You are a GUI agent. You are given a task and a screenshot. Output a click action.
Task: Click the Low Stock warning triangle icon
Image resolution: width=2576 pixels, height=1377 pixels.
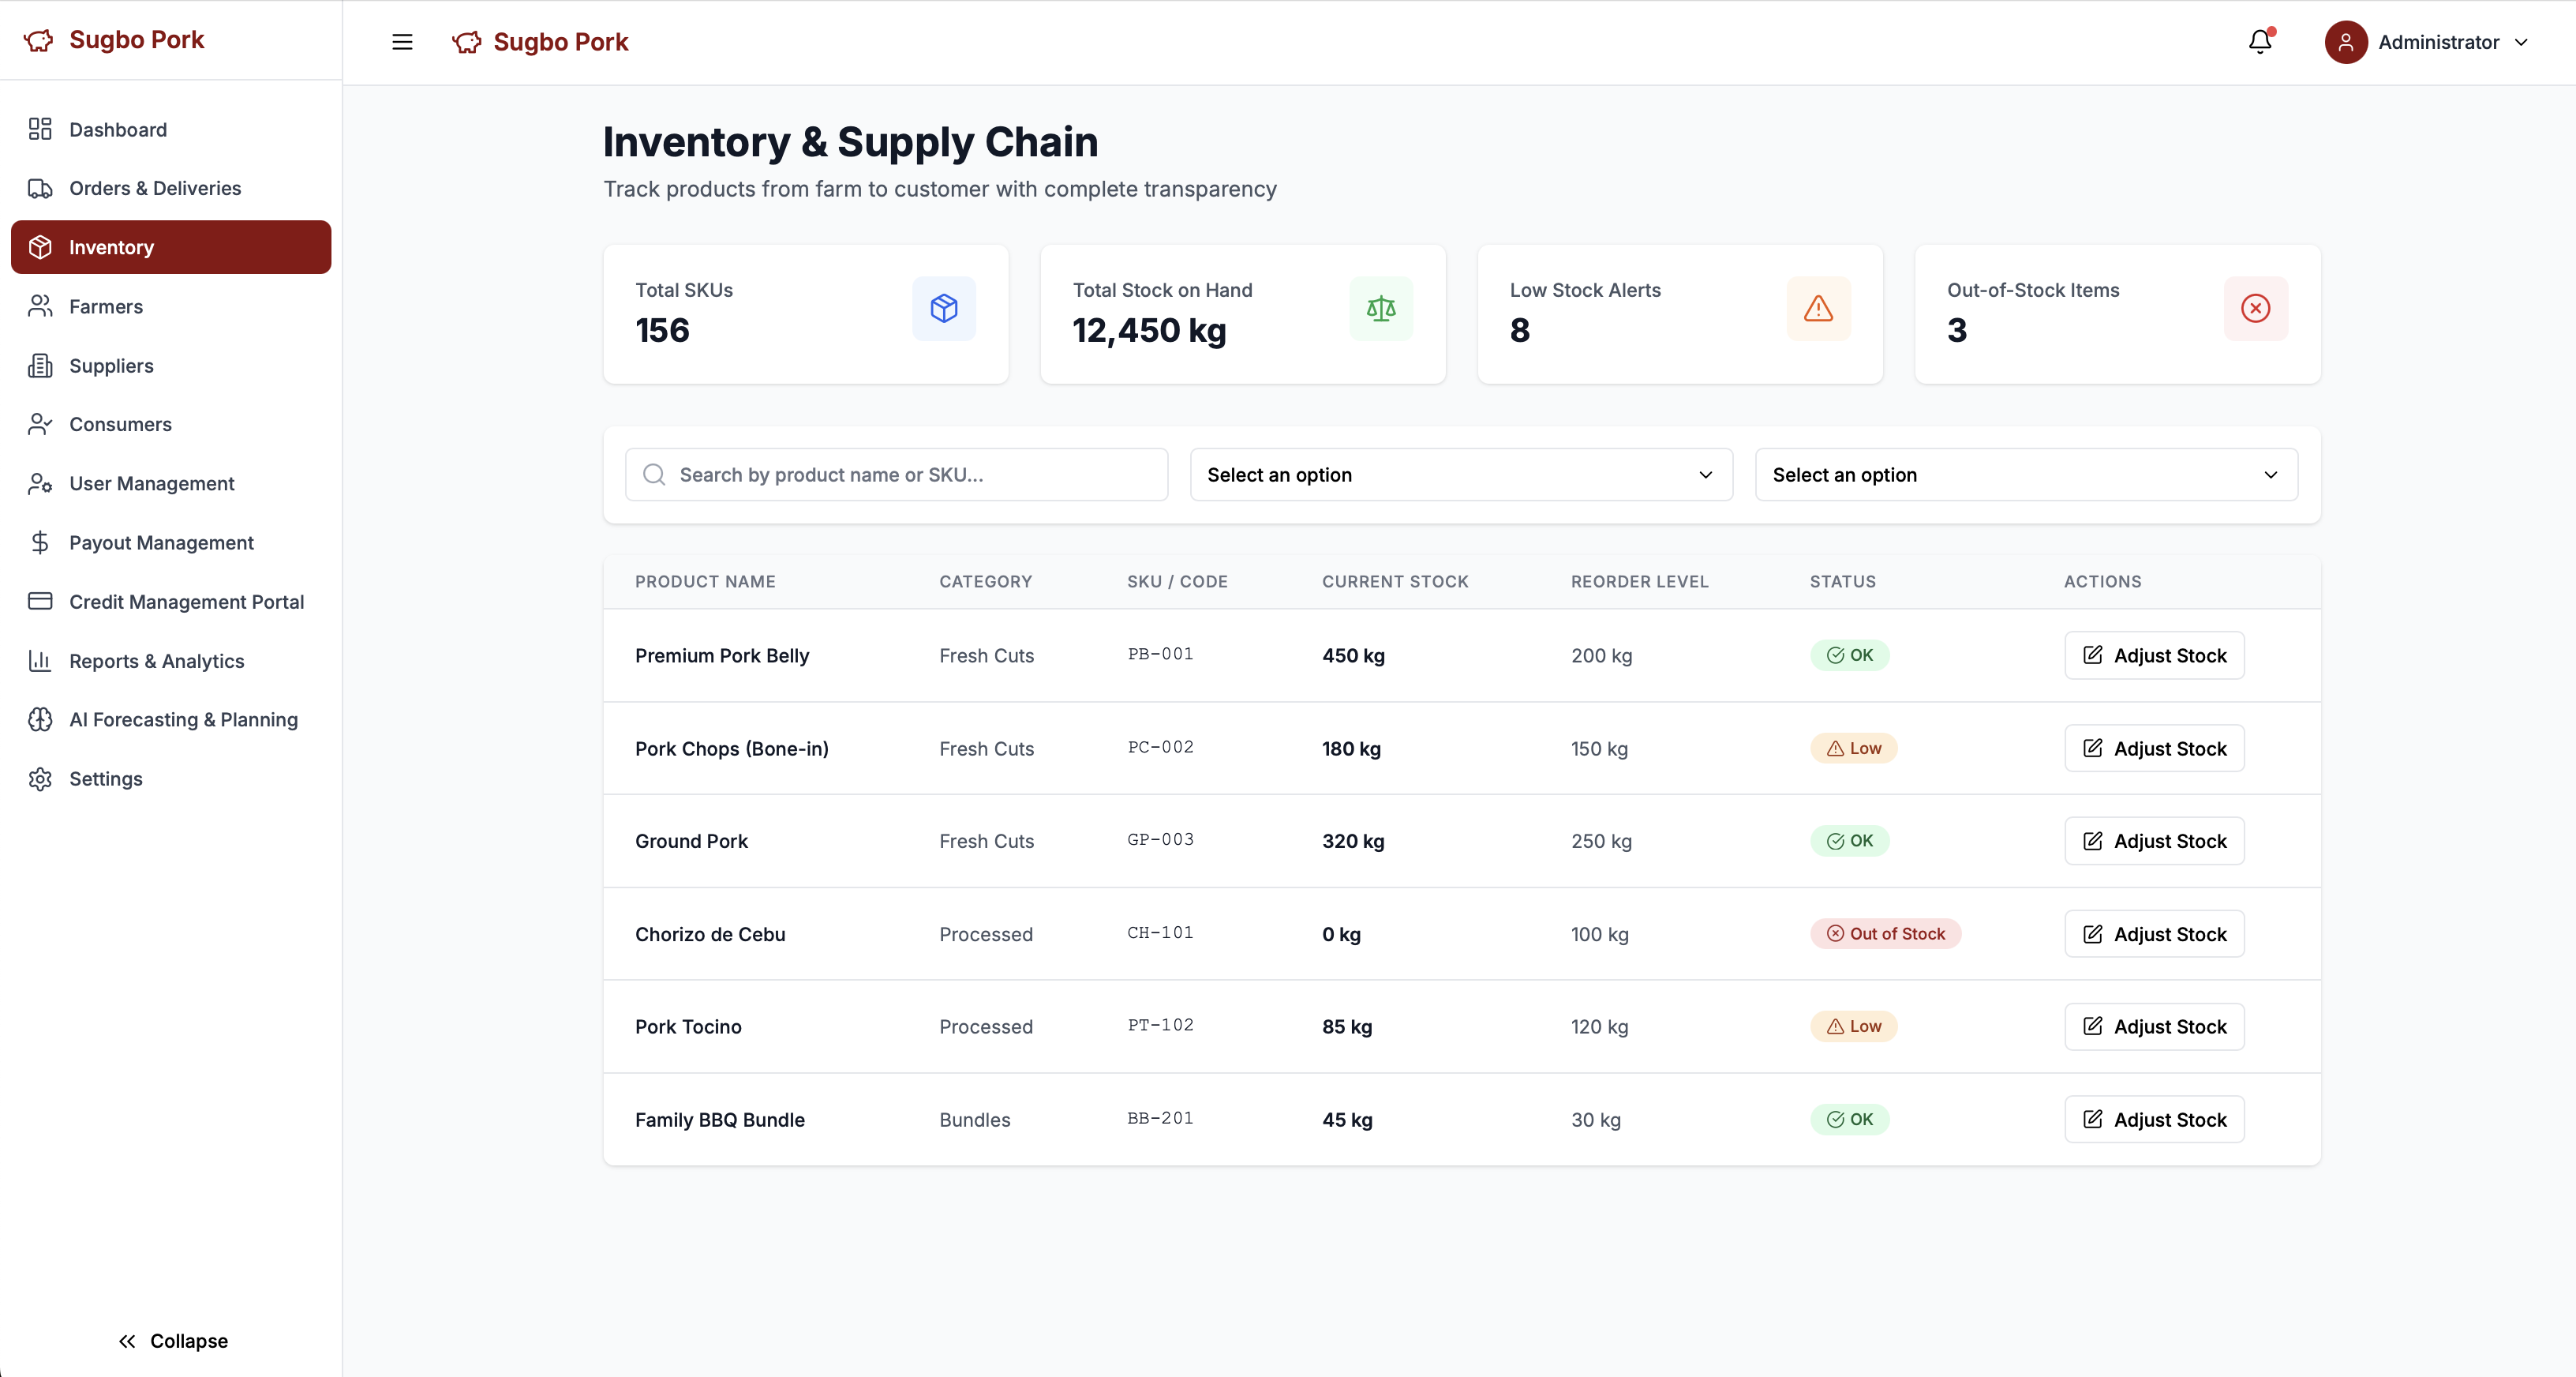tap(1817, 308)
